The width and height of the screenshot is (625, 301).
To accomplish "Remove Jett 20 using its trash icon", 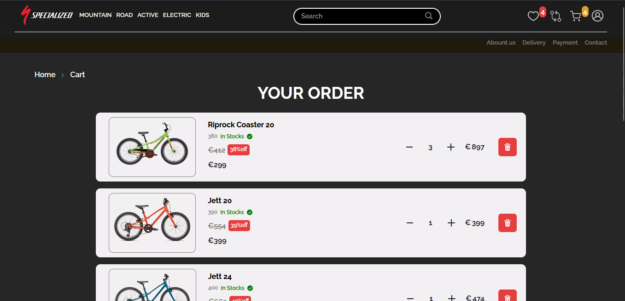I will tap(507, 223).
